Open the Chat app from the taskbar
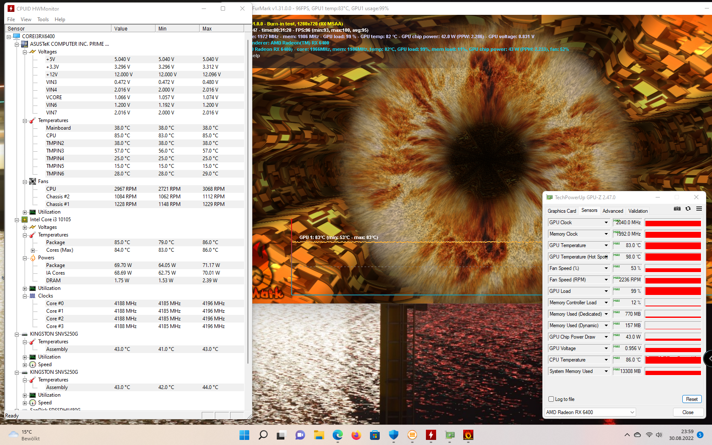712x445 pixels. pos(300,435)
